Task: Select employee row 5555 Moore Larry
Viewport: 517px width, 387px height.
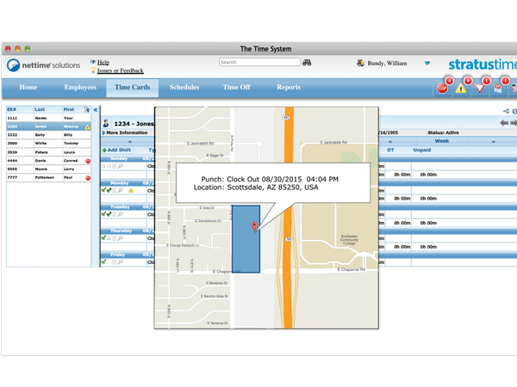Action: (x=48, y=169)
